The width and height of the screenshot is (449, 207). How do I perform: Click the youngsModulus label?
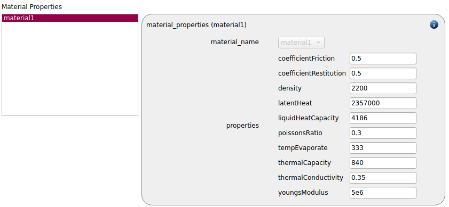[303, 193]
